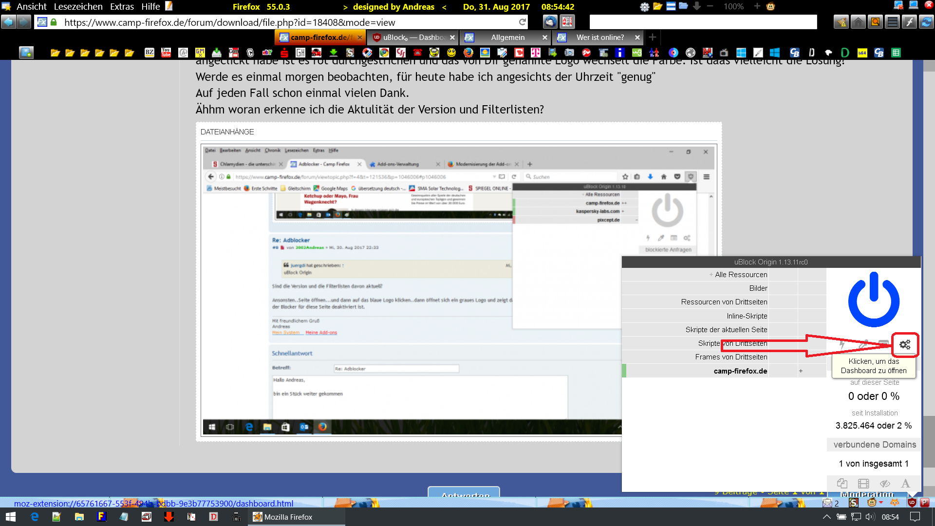This screenshot has height=526, width=935.
Task: Open uBlock dashboard via gears icon
Action: tap(905, 344)
